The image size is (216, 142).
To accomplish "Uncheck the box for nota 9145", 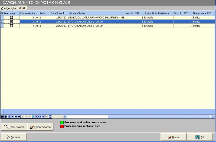I will 11,22.
